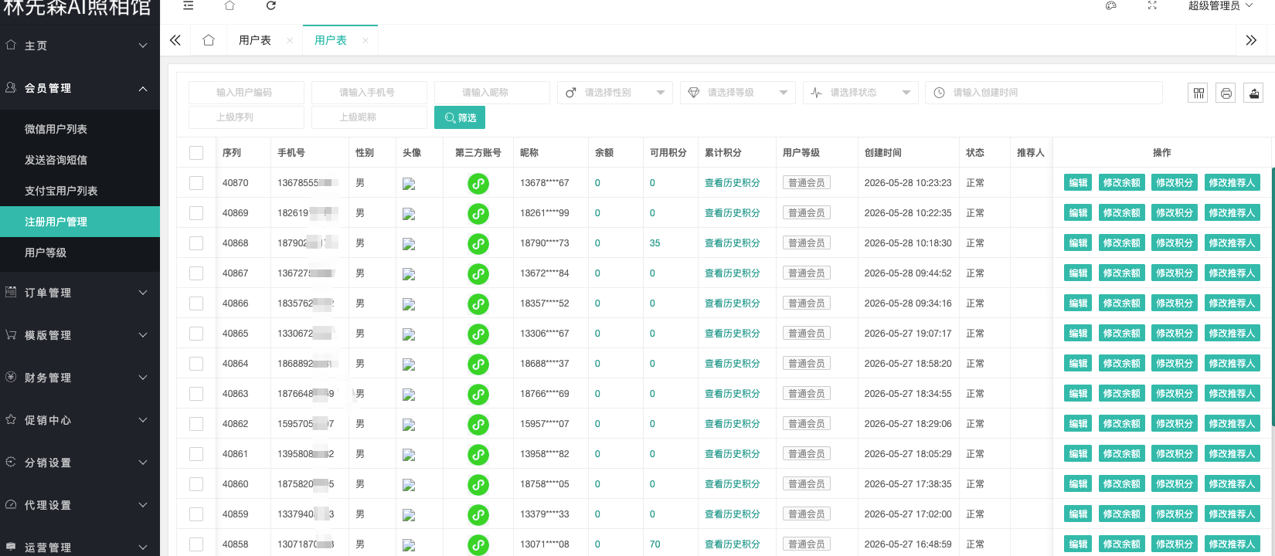Open 查看历史积分 link for user 40862

pyautogui.click(x=733, y=424)
